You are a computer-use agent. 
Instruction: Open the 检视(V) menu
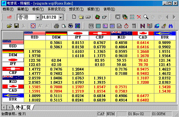click(x=38, y=9)
